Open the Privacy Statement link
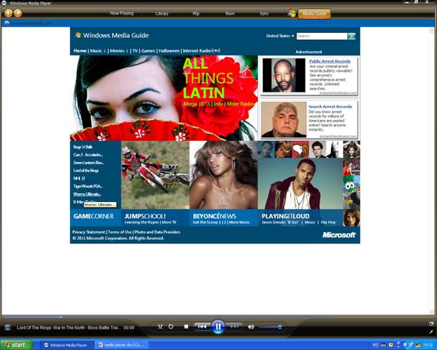The width and height of the screenshot is (437, 350). pos(88,232)
